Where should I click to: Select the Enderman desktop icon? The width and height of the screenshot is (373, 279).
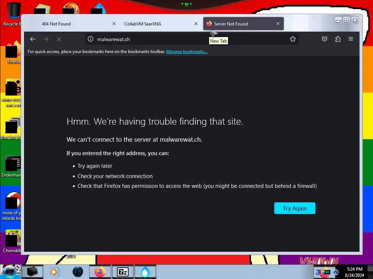pos(11,166)
